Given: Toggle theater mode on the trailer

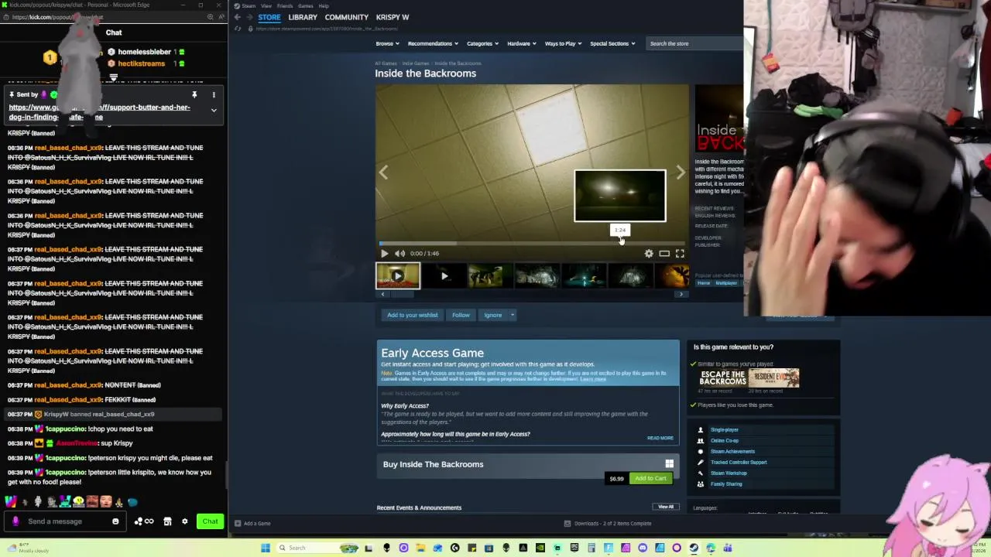Looking at the screenshot, I should click(x=664, y=254).
